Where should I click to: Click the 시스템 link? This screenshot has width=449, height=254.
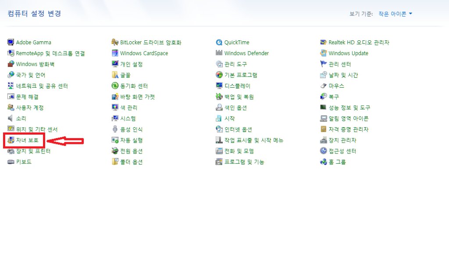coord(128,118)
